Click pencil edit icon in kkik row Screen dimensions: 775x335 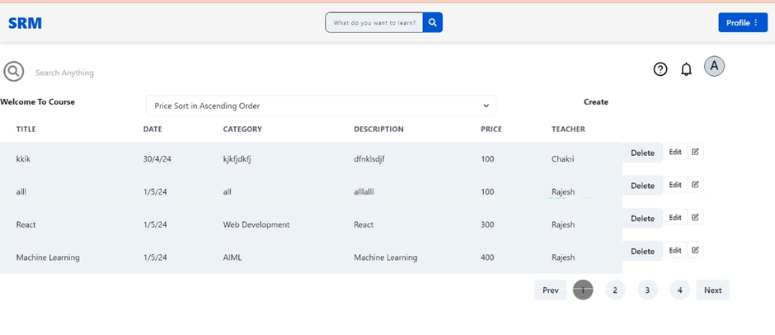[695, 152]
